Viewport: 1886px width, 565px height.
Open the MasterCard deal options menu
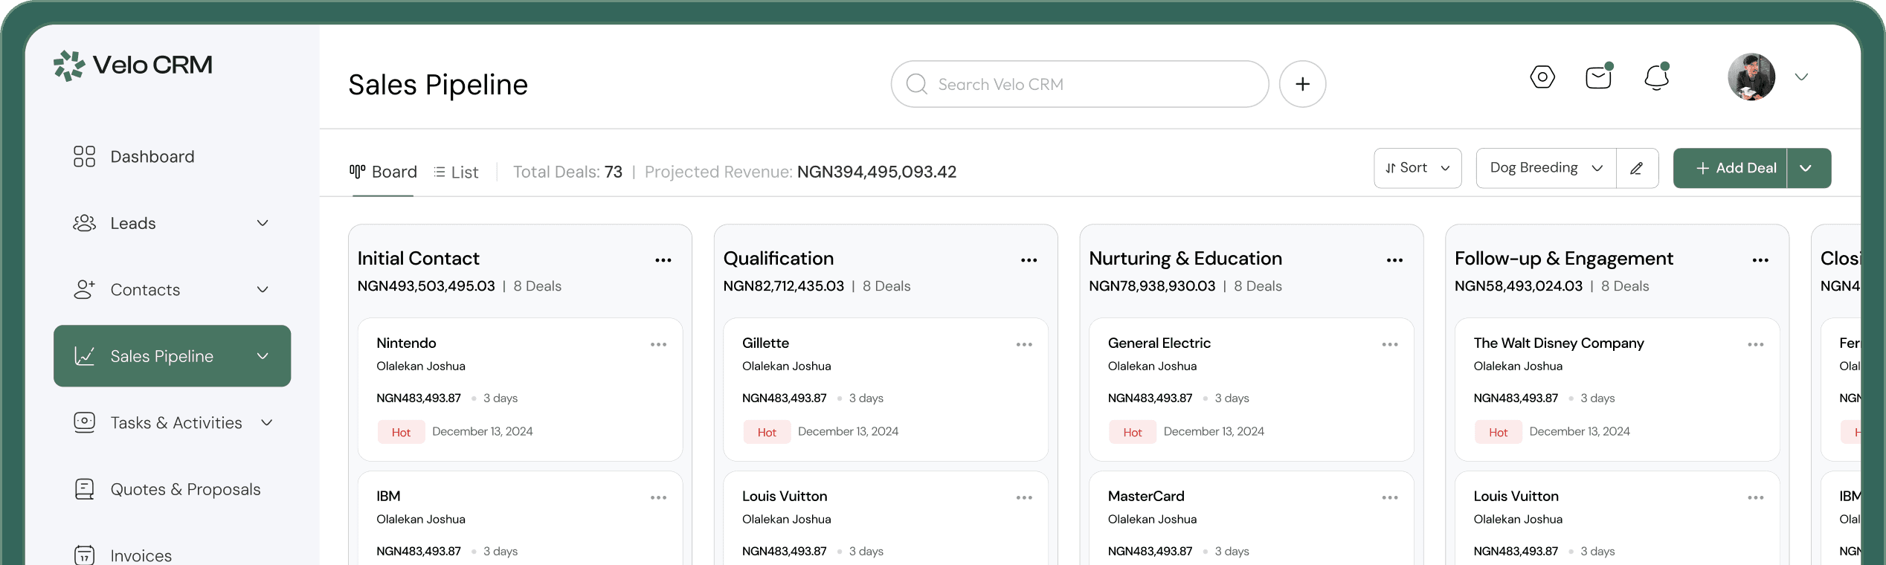coord(1390,497)
